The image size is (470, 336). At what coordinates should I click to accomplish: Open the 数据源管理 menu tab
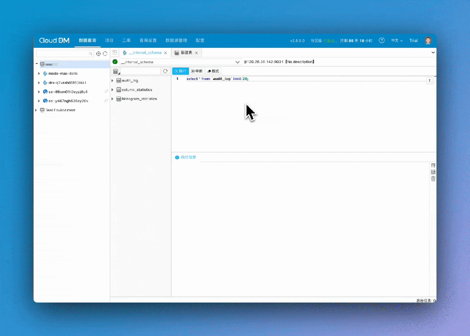point(176,40)
